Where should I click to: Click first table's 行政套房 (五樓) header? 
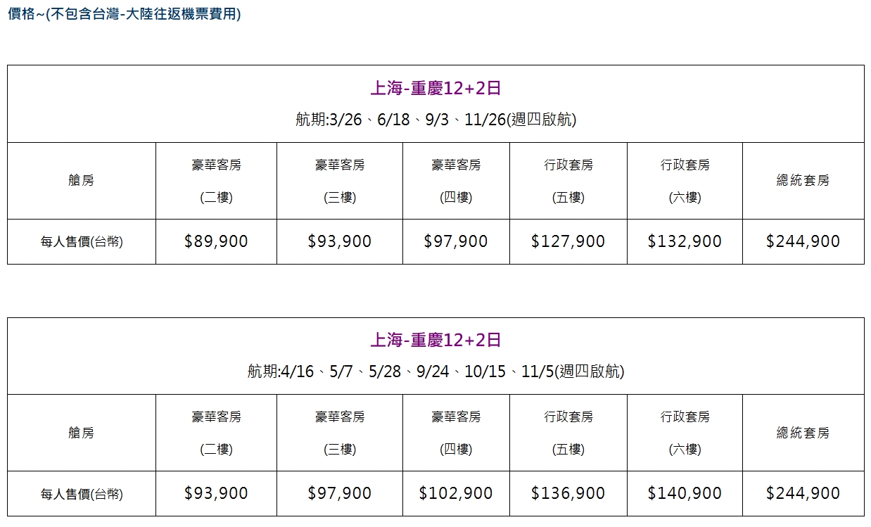[x=568, y=181]
